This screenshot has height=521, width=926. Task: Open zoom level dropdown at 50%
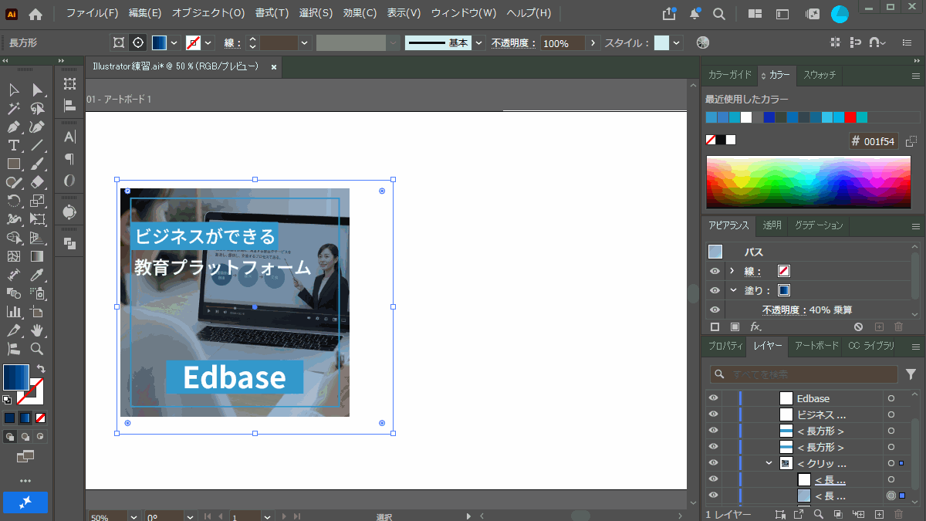click(133, 517)
